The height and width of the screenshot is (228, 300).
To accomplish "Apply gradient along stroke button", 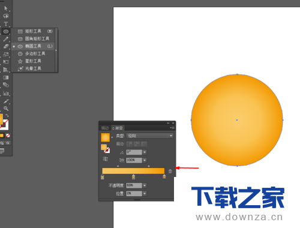I will [137, 144].
